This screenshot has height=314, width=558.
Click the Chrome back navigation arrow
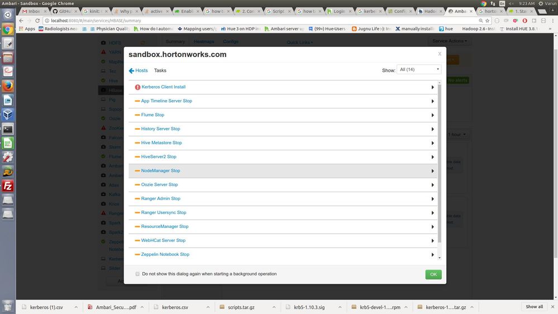pos(21,21)
